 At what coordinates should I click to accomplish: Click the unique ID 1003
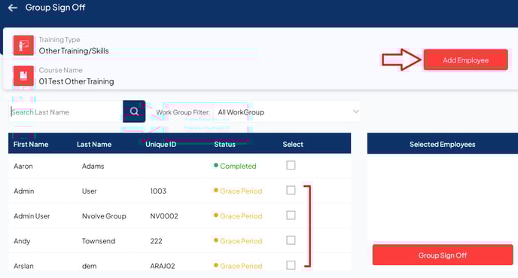158,191
